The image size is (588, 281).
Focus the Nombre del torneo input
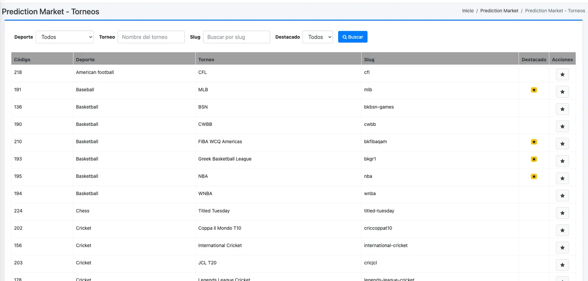(151, 37)
